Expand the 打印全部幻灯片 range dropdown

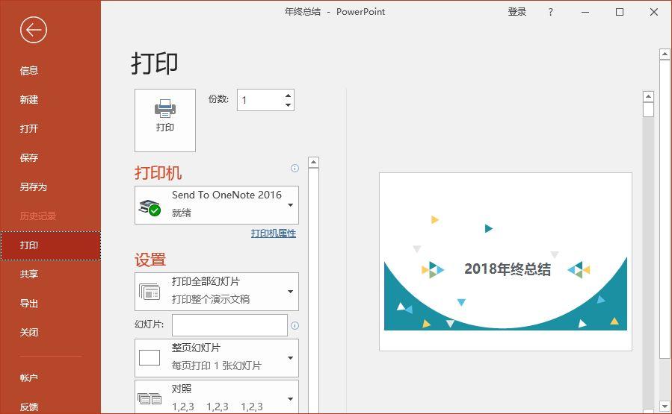217,292
